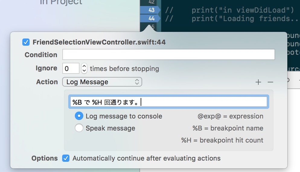
Task: Click the breakpoint marker on line 43
Action: 150,10
